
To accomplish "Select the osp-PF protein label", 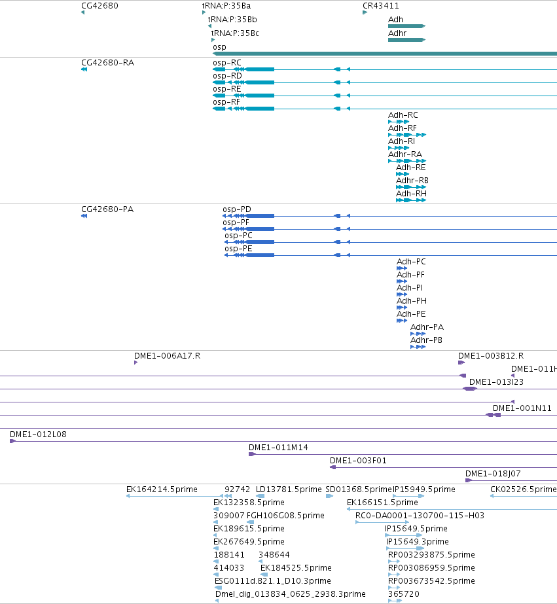I will 236,222.
